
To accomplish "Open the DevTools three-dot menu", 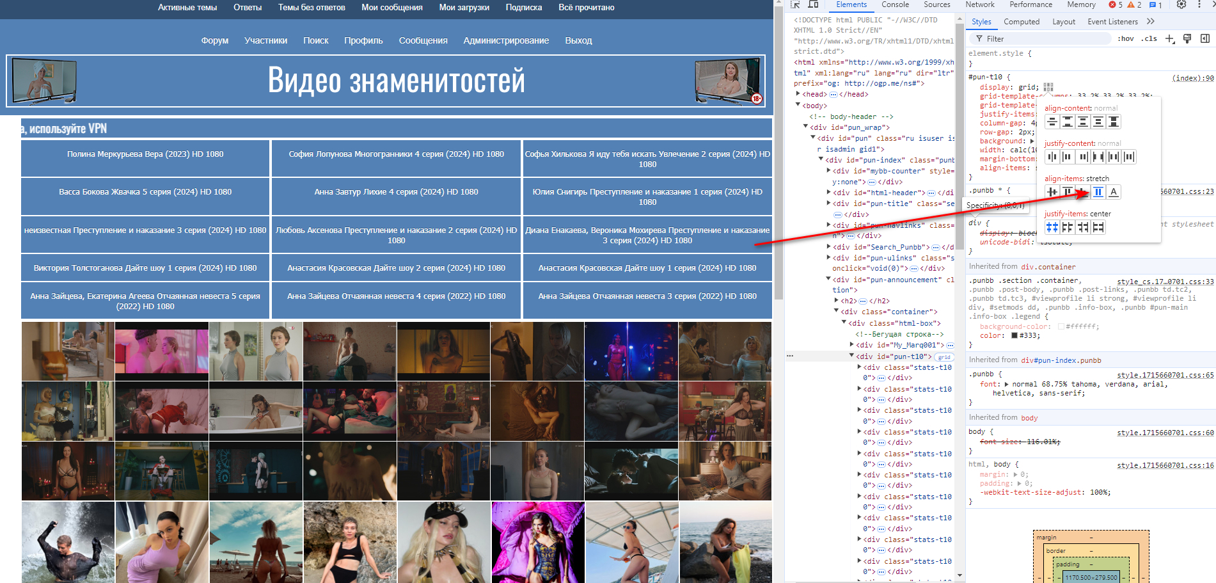I will pos(1199,4).
